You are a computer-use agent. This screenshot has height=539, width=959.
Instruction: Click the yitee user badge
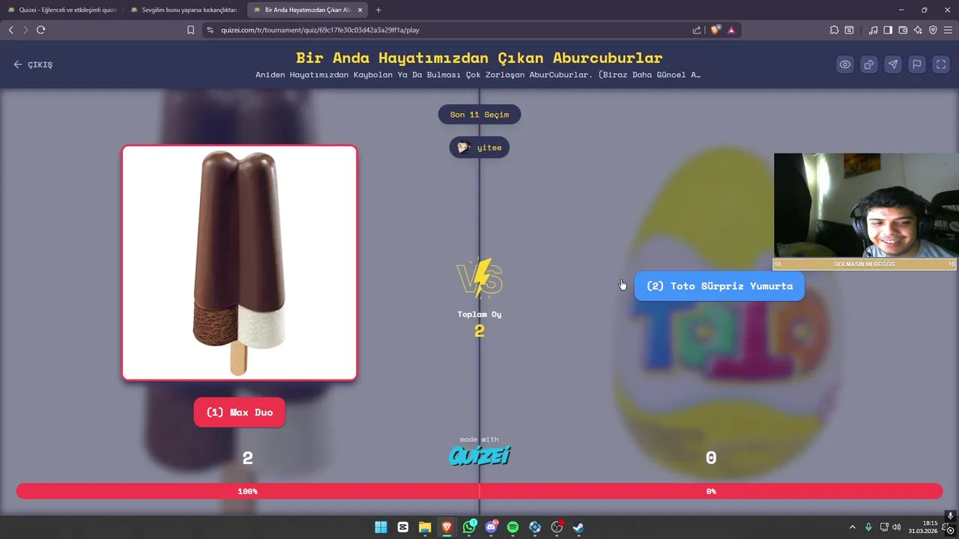479,147
